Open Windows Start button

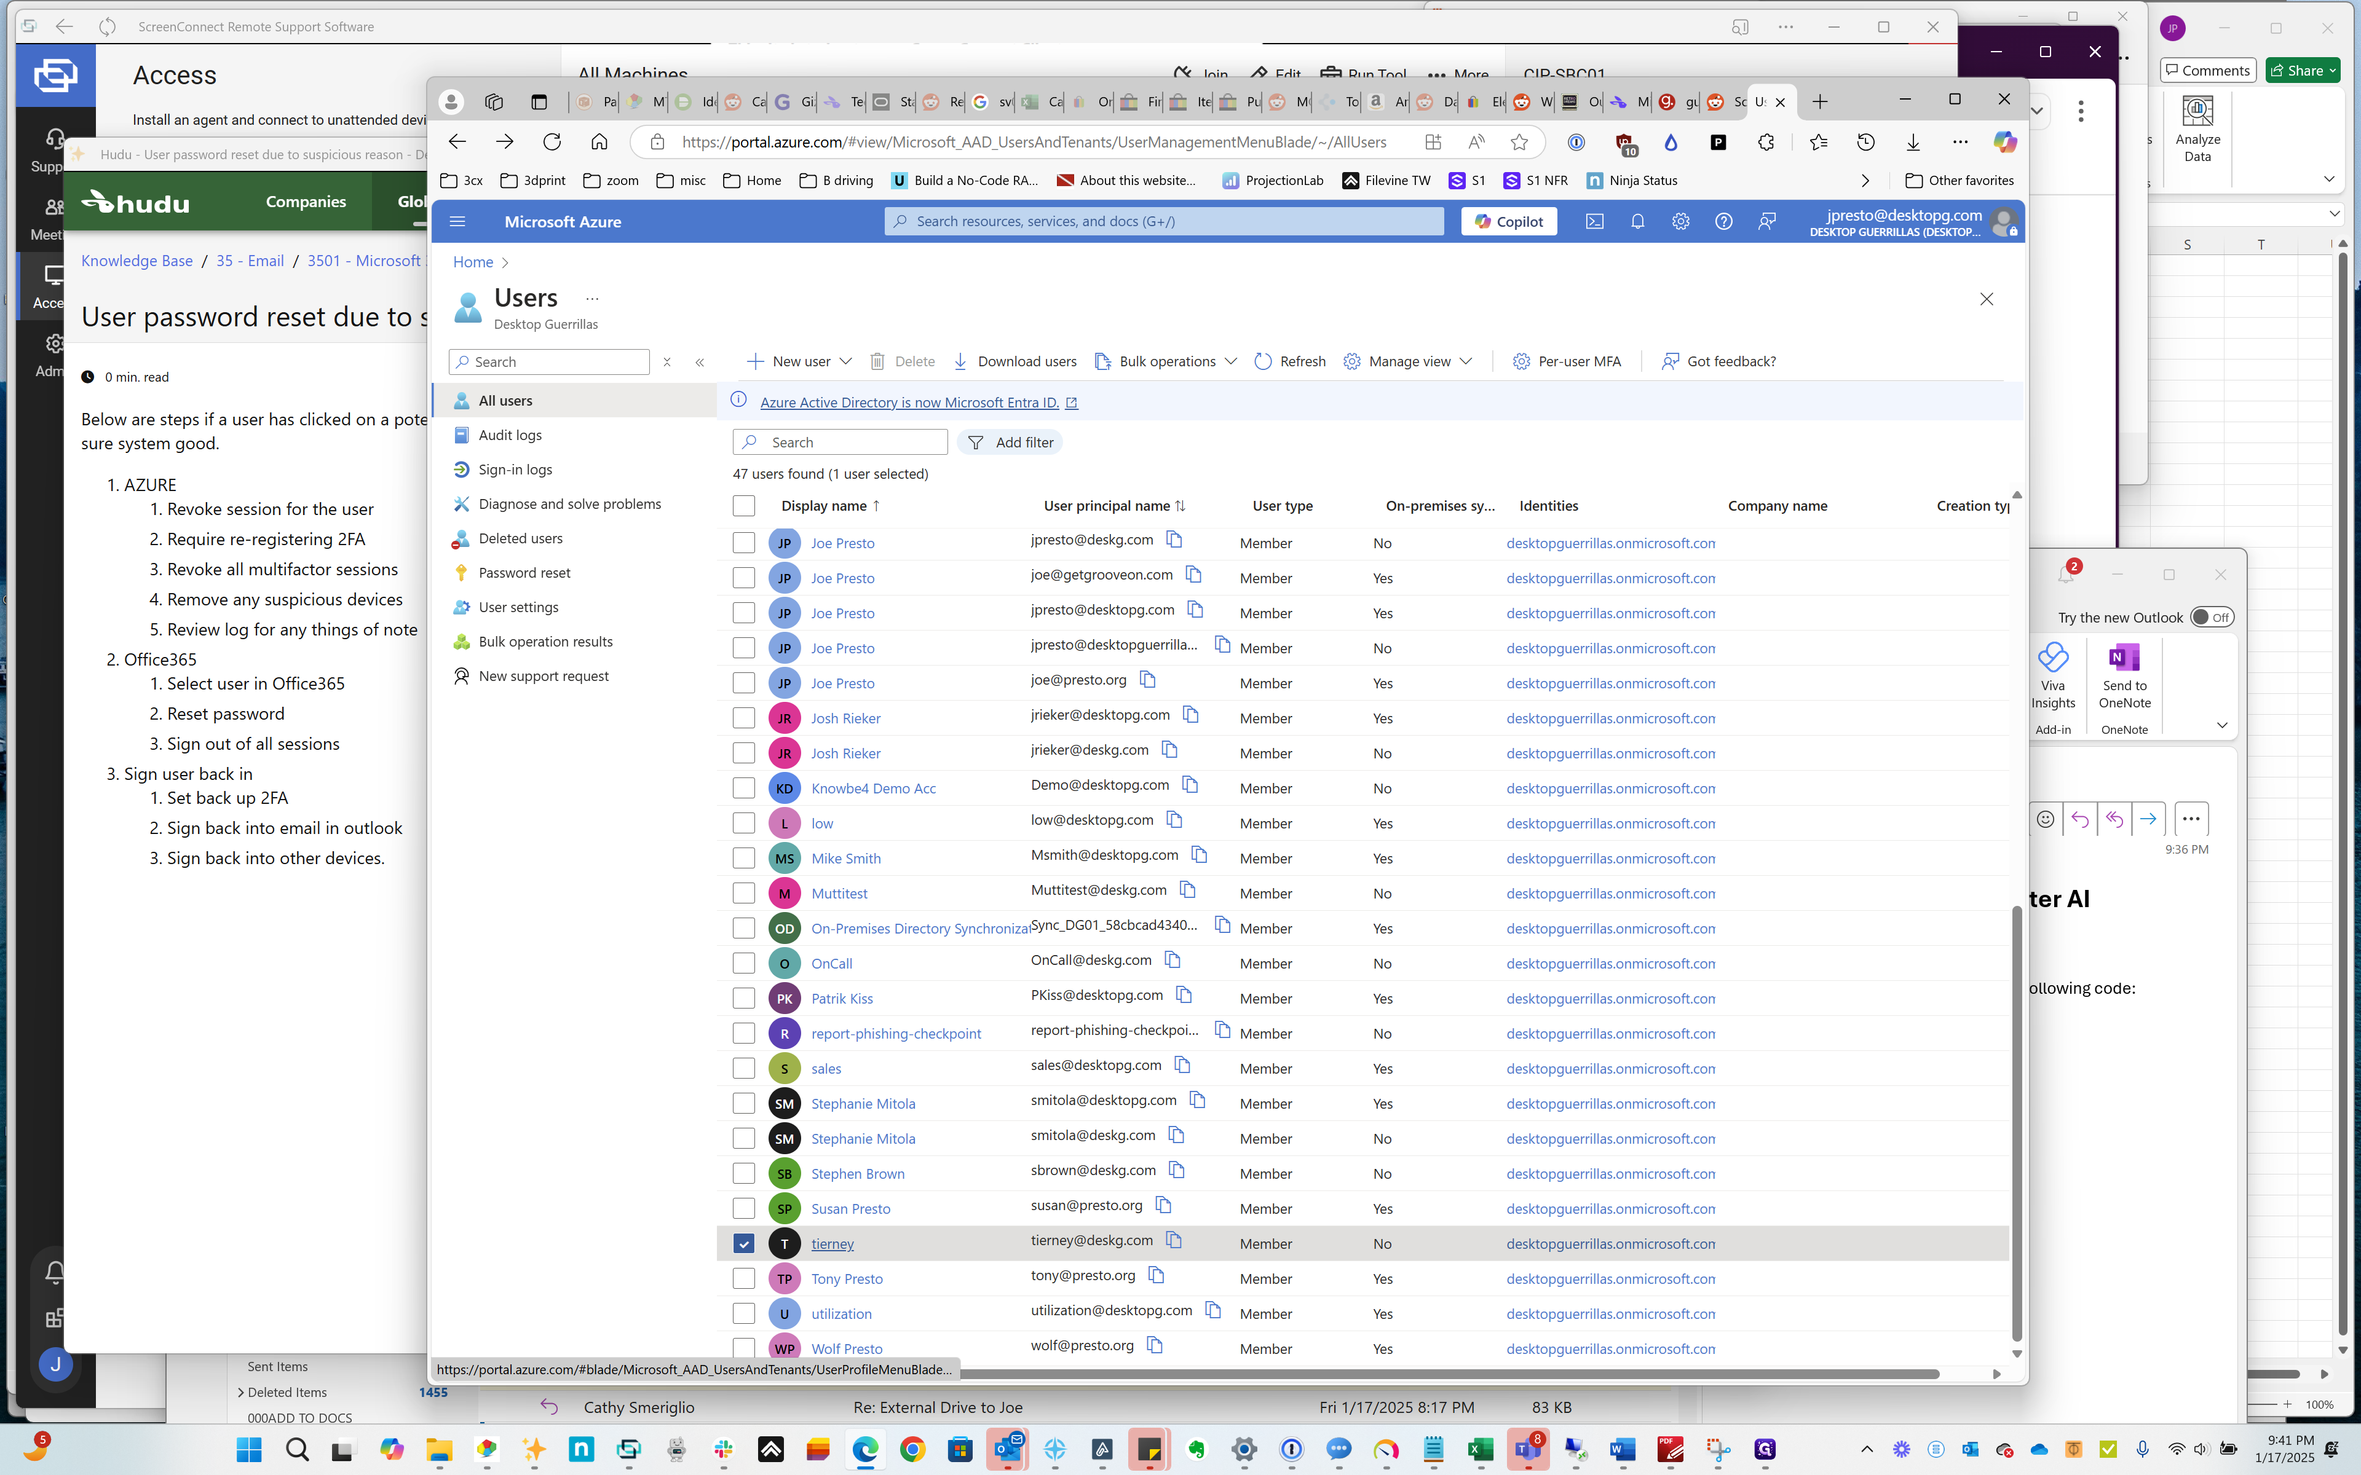click(x=250, y=1450)
